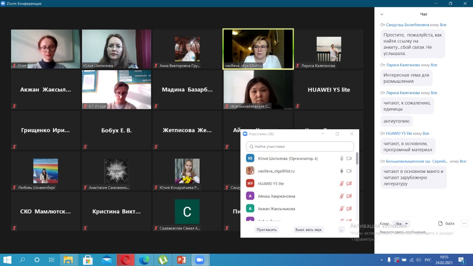This screenshot has height=266, width=473.
Task: Toggle microphone for Юлия Шипилова in participants
Action: point(342,158)
